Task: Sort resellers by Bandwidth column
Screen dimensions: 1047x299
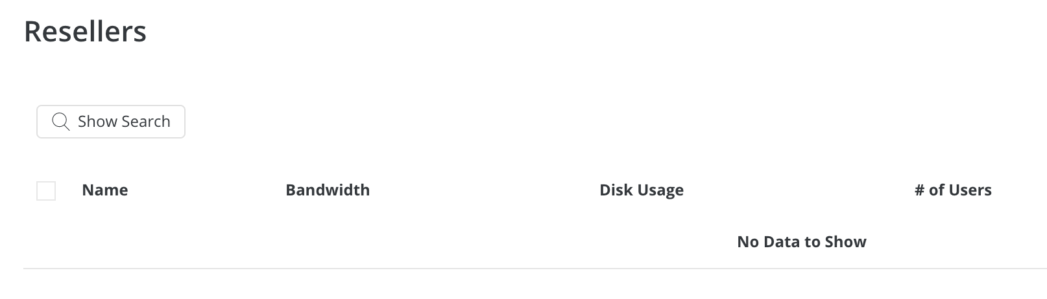Action: pyautogui.click(x=328, y=190)
